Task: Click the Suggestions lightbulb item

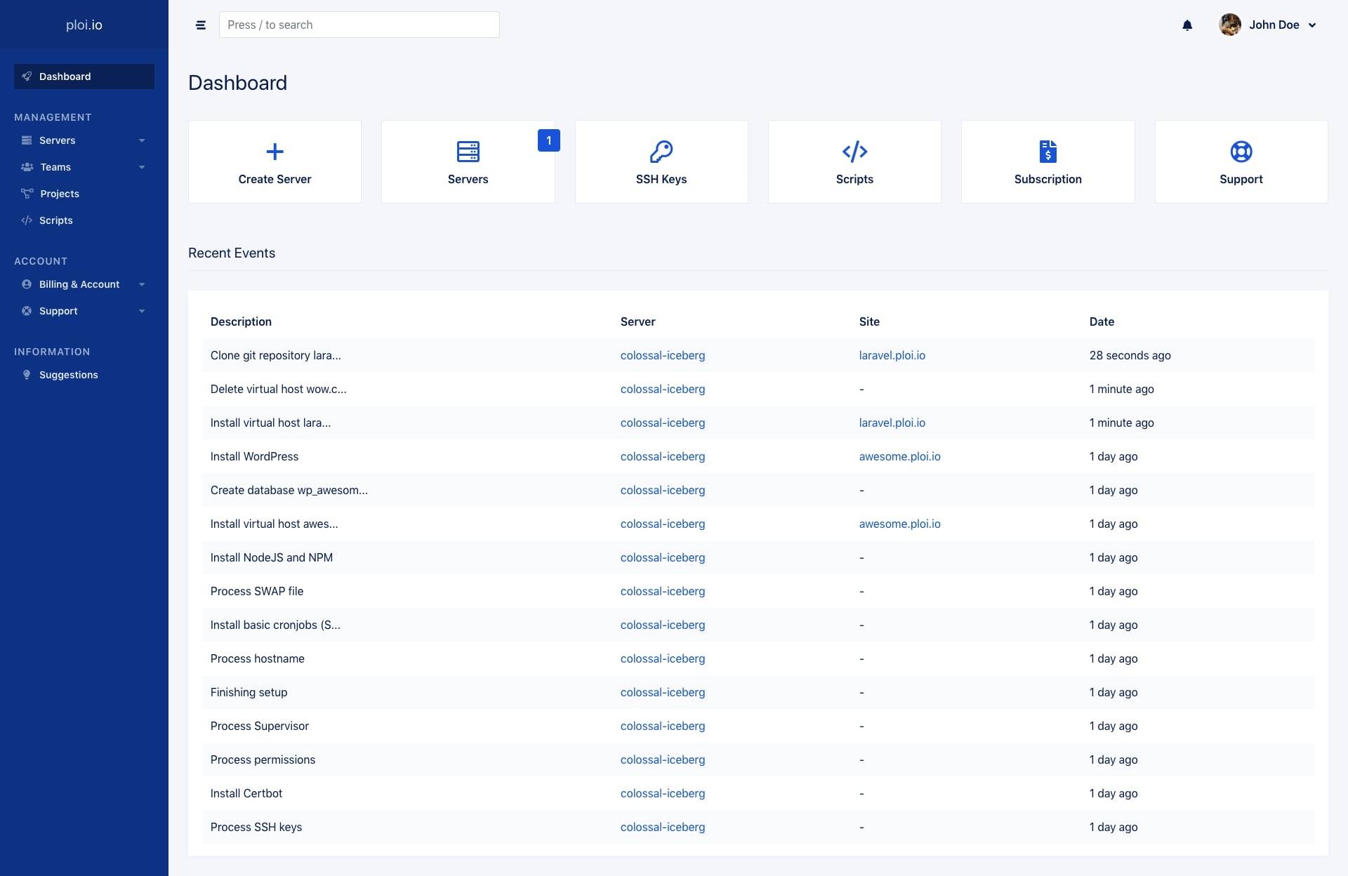Action: 27,375
